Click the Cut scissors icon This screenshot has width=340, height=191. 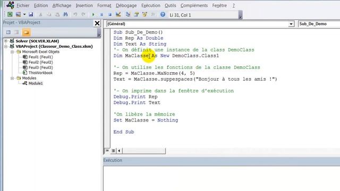(40, 14)
